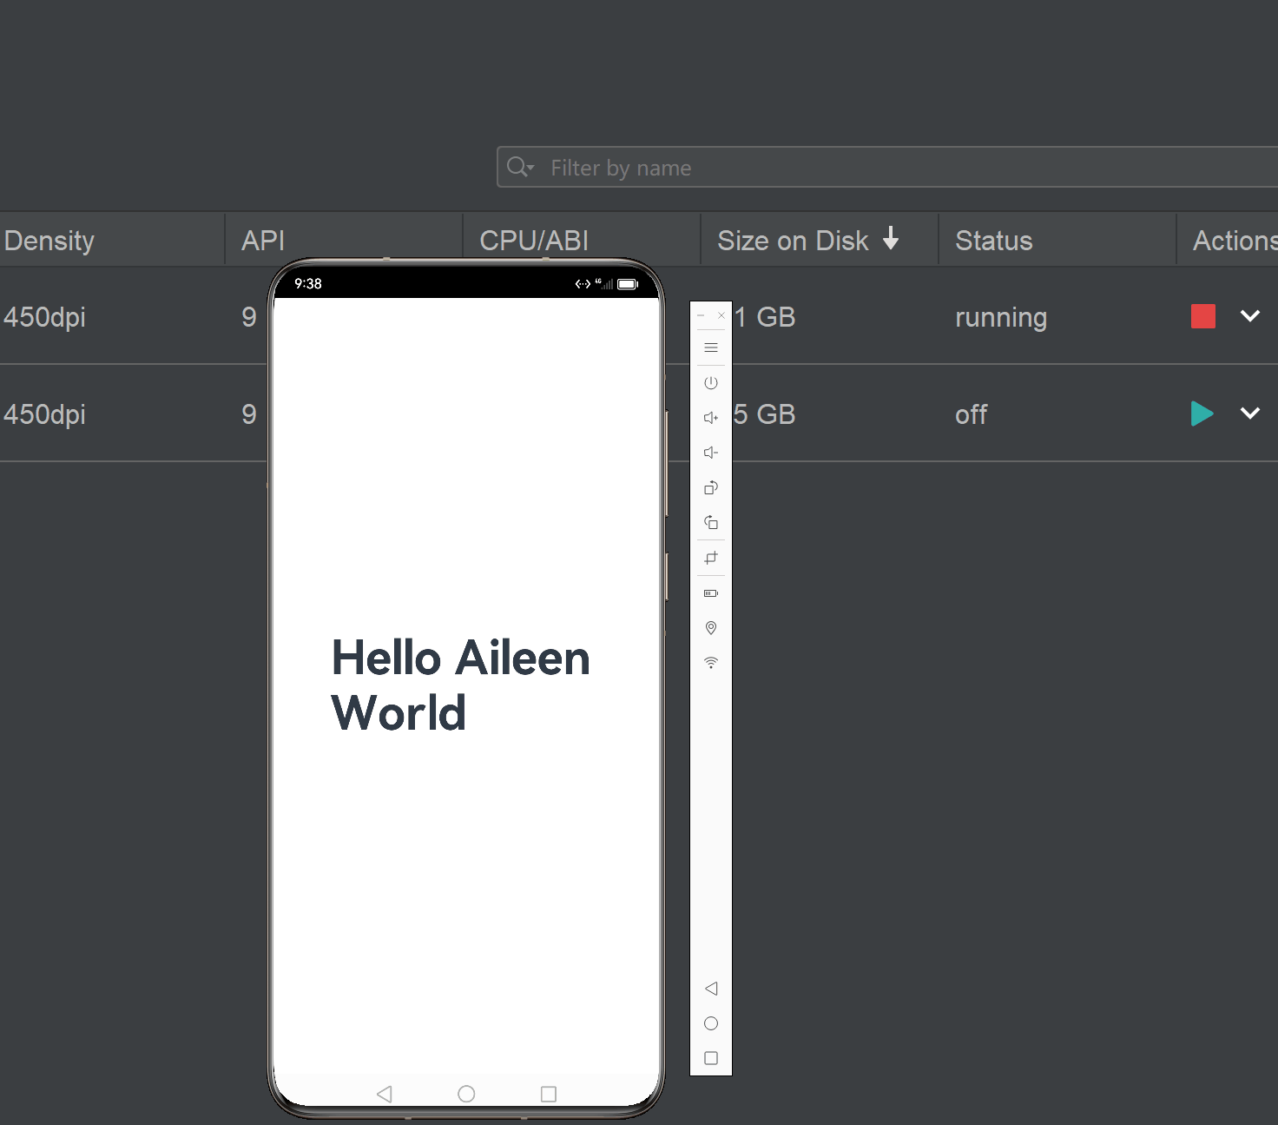Expand actions menu for the running device

(x=1250, y=316)
